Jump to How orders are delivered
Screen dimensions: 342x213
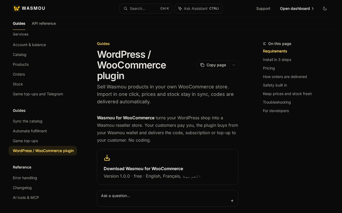click(x=285, y=77)
